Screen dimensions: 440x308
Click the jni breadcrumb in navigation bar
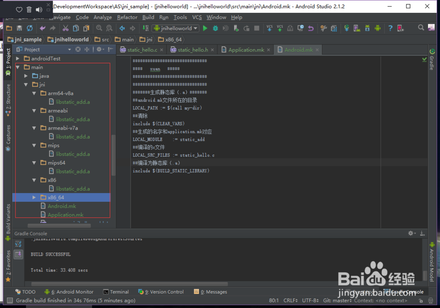coord(146,39)
